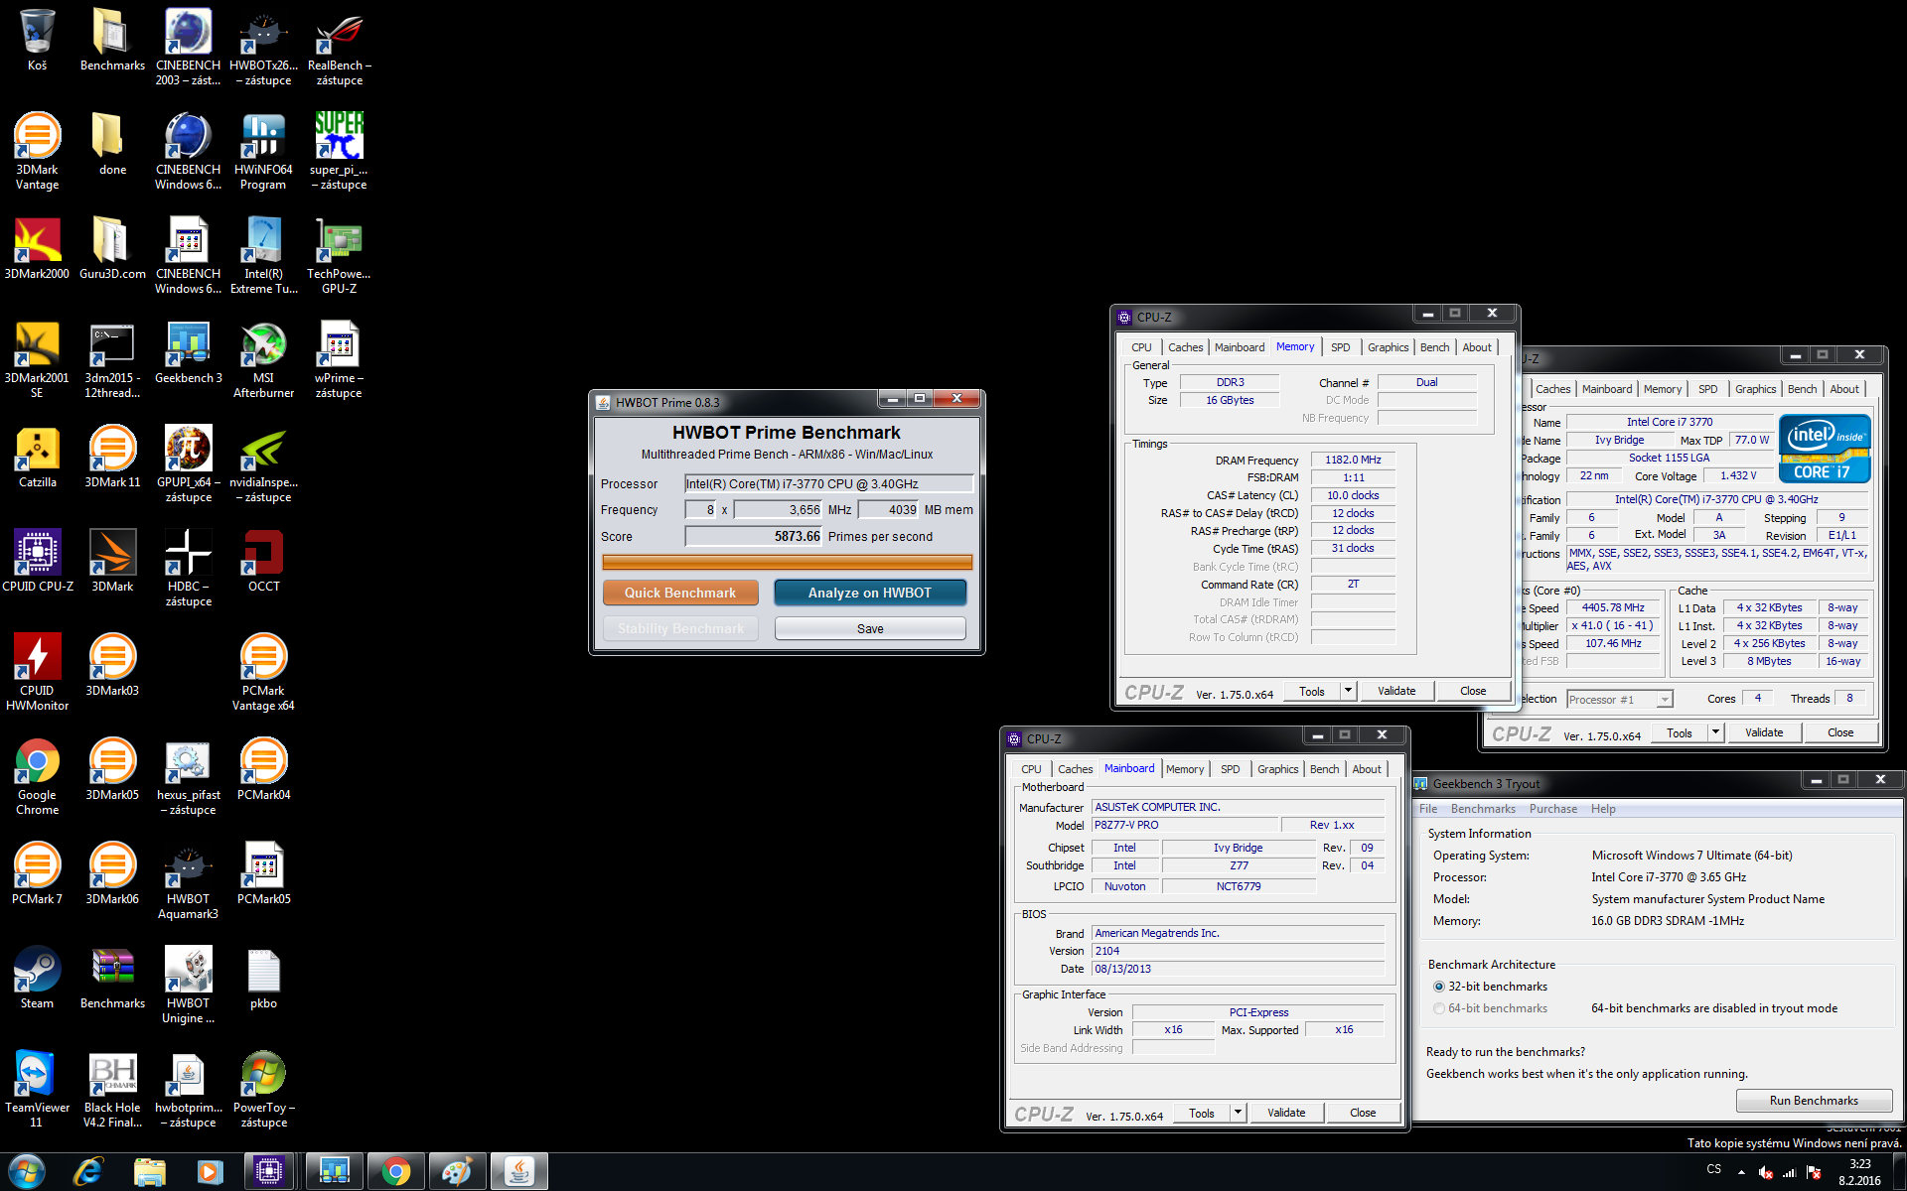
Task: Open the CPUID HWMonitor desktop icon
Action: [x=37, y=672]
